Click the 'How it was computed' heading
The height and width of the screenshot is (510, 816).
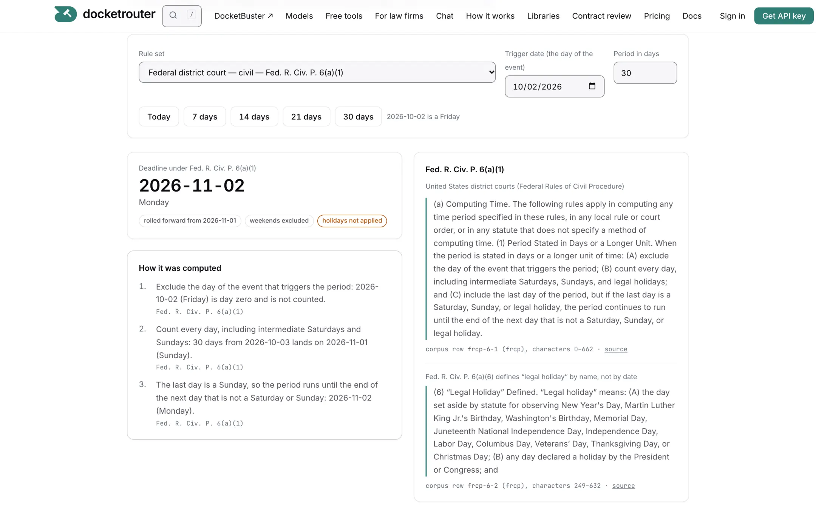pos(180,268)
